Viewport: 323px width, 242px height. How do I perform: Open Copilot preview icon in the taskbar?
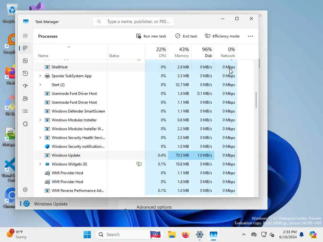click(313, 234)
